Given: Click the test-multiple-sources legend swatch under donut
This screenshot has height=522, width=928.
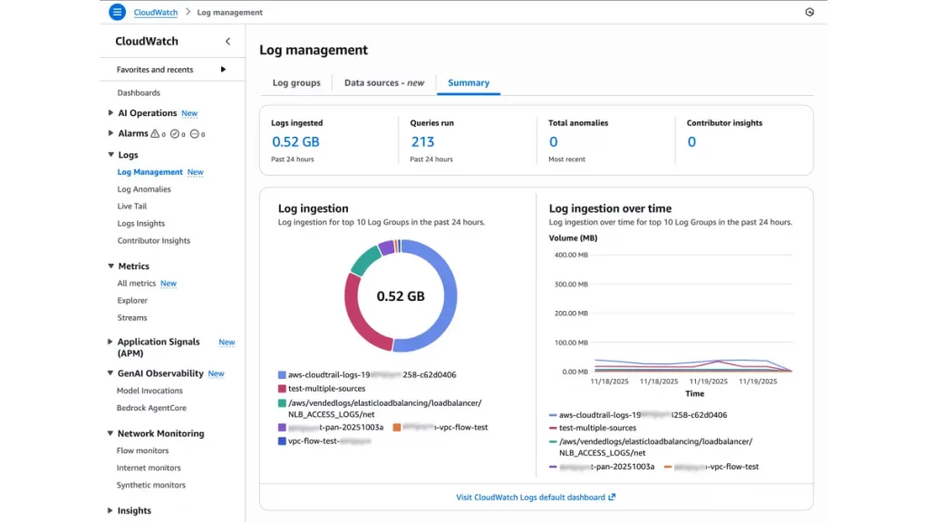Looking at the screenshot, I should [283, 388].
